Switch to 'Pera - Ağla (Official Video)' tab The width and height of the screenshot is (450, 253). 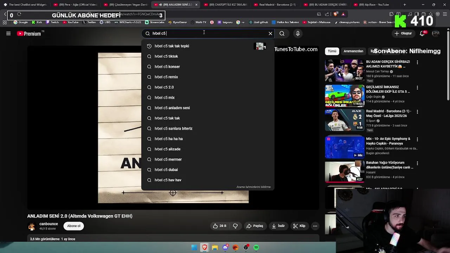point(75,5)
